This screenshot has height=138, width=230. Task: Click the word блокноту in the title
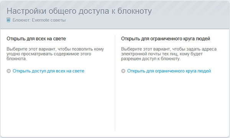pos(135,11)
